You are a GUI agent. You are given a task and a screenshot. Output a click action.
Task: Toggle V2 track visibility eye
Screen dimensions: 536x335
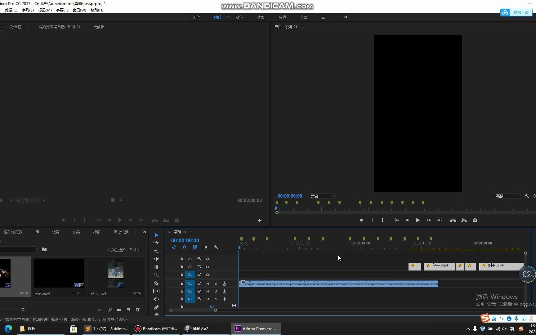[x=208, y=267]
